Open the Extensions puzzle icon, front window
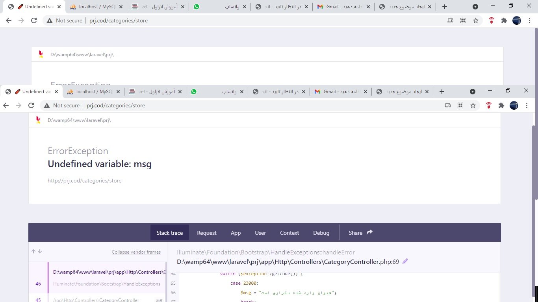538x302 pixels. 501,105
